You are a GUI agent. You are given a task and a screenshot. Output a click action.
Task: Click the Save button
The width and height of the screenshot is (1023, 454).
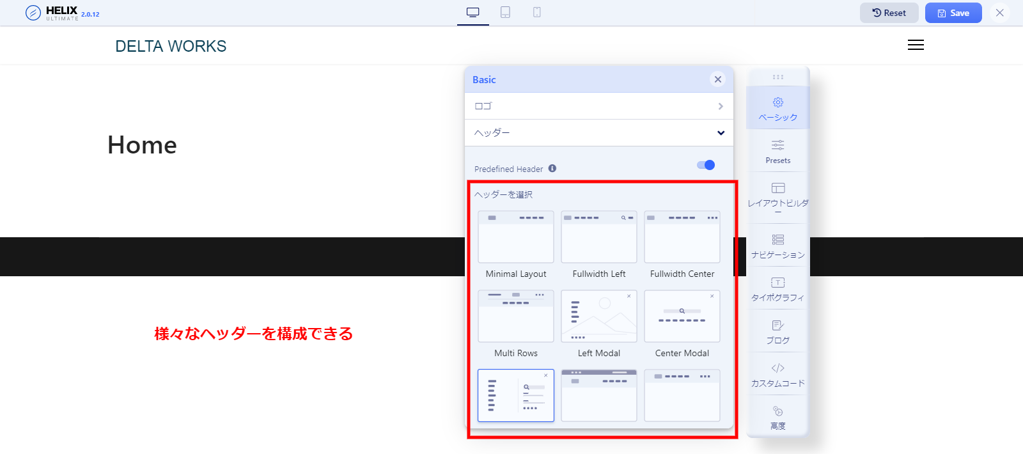click(x=953, y=13)
